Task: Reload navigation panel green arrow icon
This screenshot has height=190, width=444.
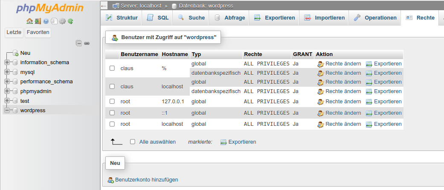Action: (x=70, y=21)
